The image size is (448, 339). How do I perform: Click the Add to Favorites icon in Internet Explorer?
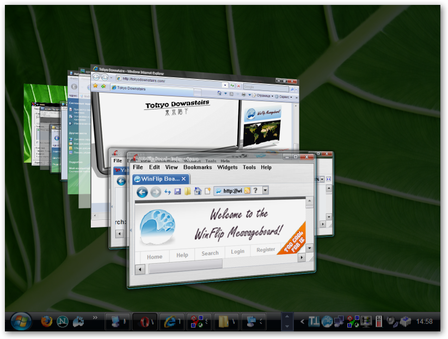pyautogui.click(x=103, y=85)
